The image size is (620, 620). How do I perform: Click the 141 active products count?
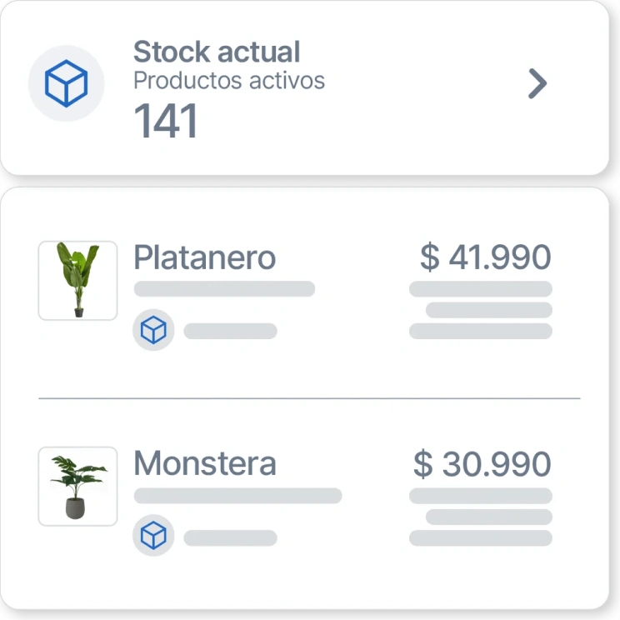(166, 122)
